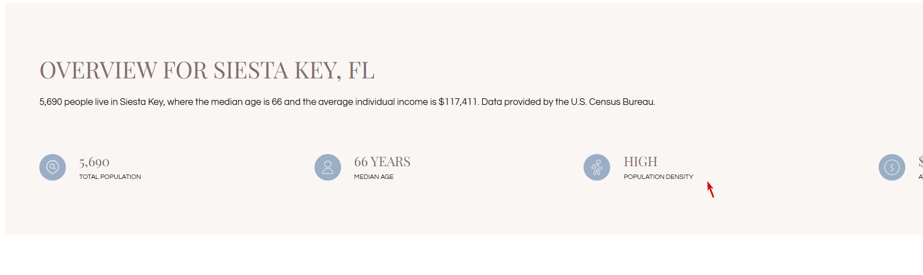The height and width of the screenshot is (275, 923).
Task: Click SIESTA KEY, FL in the heading
Action: [294, 71]
